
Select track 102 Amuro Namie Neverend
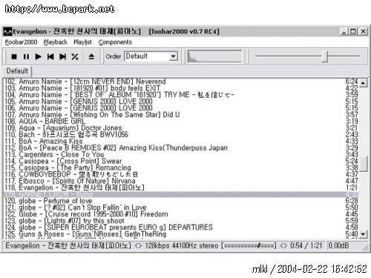pyautogui.click(x=181, y=82)
